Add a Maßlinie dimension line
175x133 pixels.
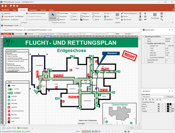tap(108, 19)
